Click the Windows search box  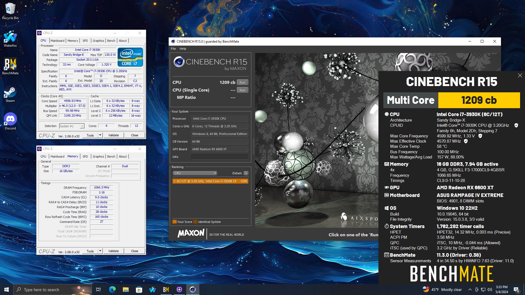click(52, 290)
